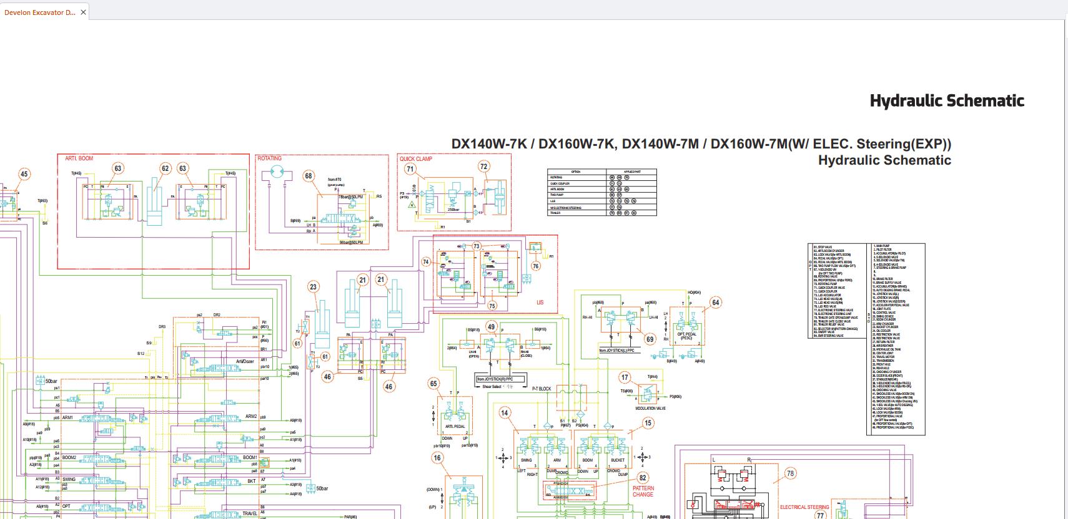Click the '98bar@50LPM' relief value
Viewport: 1068px width, 519px height.
(x=351, y=242)
